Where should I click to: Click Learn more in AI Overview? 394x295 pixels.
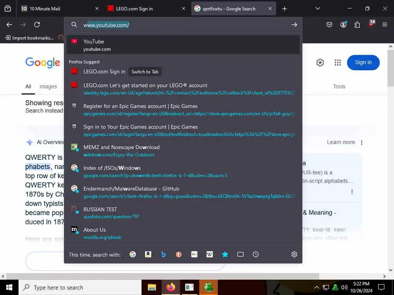point(341,142)
